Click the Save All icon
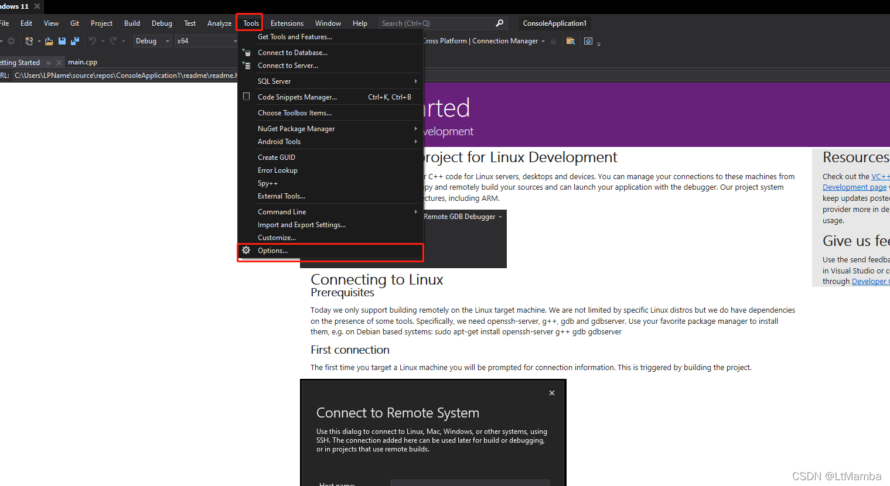This screenshot has height=486, width=890. (75, 41)
